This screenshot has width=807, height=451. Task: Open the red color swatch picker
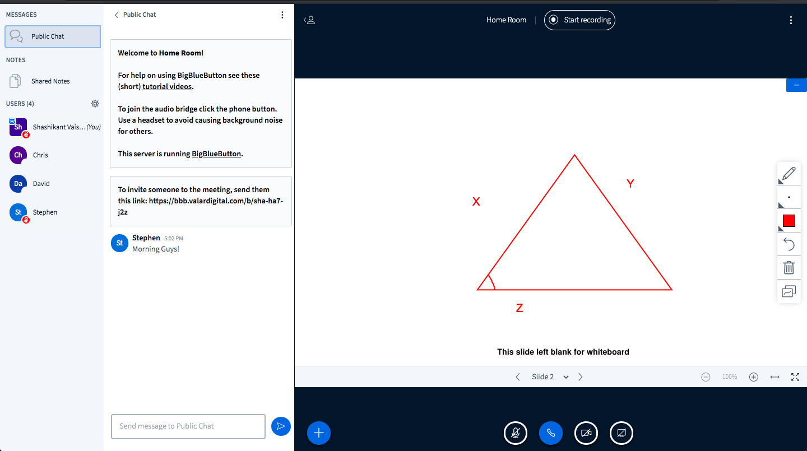(x=789, y=221)
